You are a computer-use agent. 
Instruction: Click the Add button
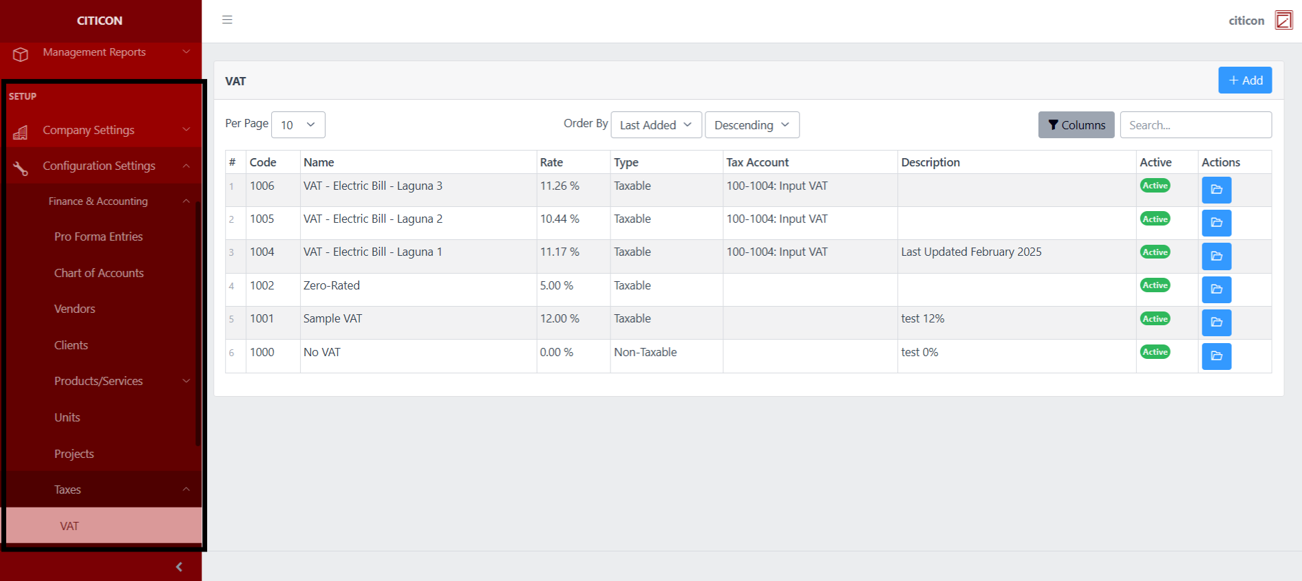1244,80
